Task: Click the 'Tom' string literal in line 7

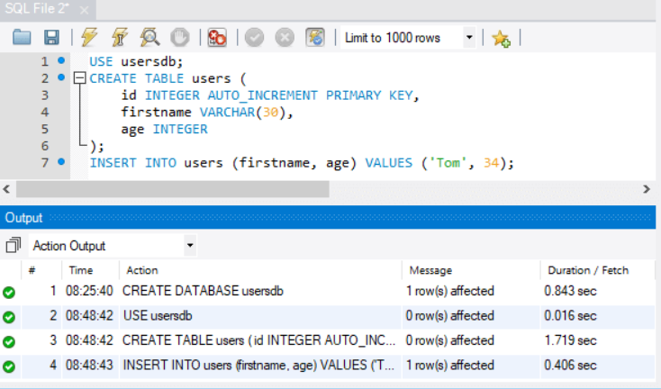Action: tap(448, 163)
